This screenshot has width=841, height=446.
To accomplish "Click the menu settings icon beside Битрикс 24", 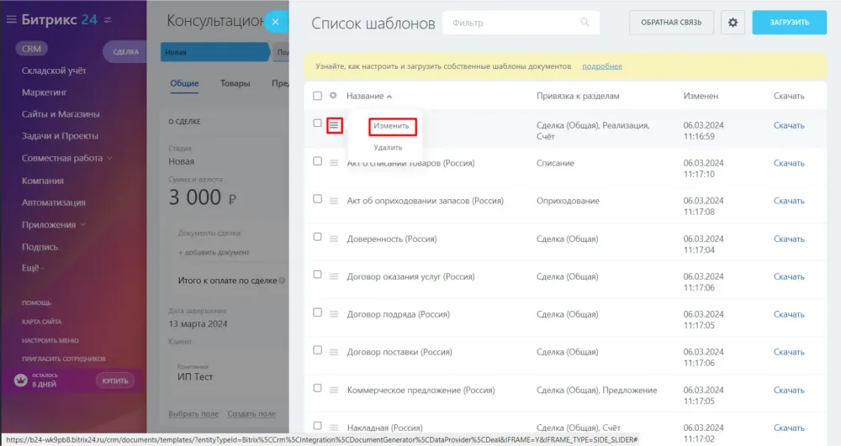I will click(x=108, y=20).
